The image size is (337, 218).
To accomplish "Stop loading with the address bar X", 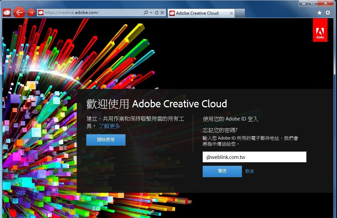I will click(162, 13).
